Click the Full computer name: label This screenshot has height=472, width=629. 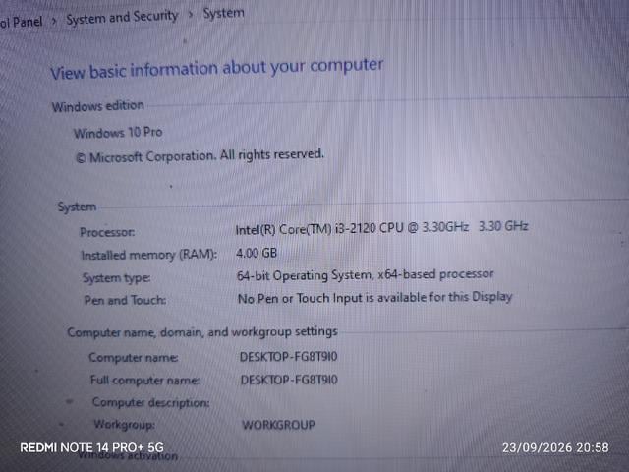click(x=144, y=380)
